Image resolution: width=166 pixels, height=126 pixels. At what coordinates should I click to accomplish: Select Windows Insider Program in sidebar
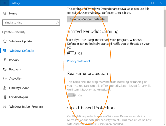pyautogui.click(x=26, y=106)
